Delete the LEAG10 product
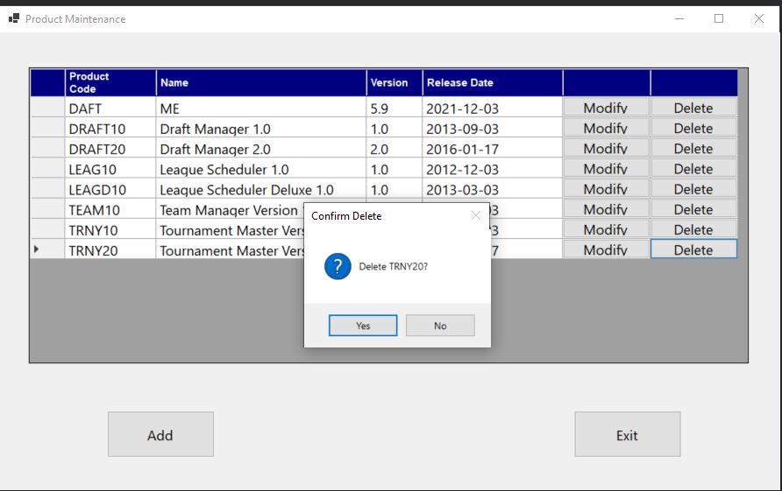 (693, 169)
